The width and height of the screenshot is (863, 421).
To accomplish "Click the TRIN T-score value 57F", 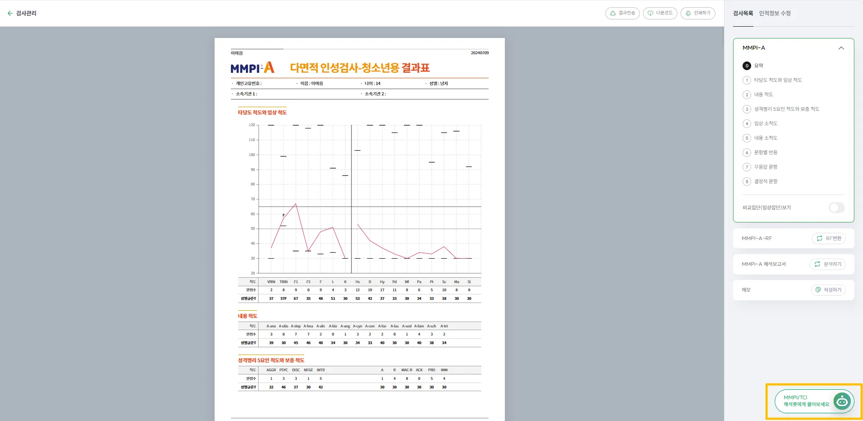I will [283, 298].
